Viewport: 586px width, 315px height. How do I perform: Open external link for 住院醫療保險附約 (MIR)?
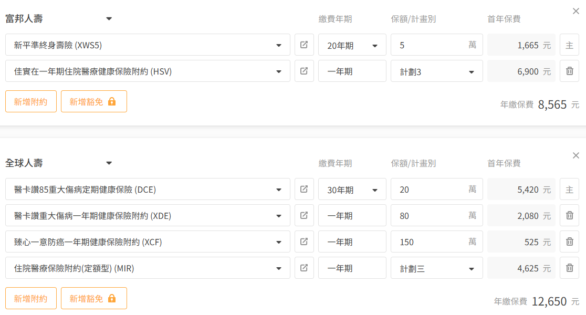[304, 268]
